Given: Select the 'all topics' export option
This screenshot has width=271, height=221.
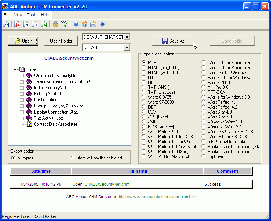Looking at the screenshot, I should (x=13, y=158).
